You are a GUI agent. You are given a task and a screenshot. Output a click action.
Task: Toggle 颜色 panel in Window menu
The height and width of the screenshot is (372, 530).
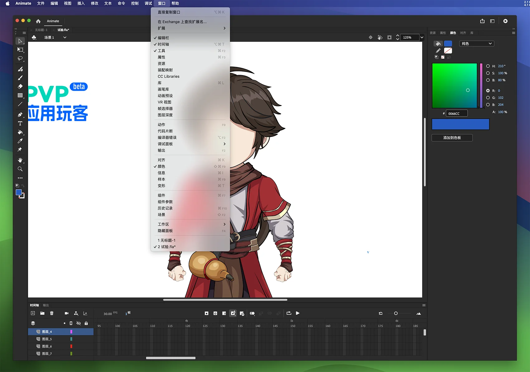[x=190, y=167]
